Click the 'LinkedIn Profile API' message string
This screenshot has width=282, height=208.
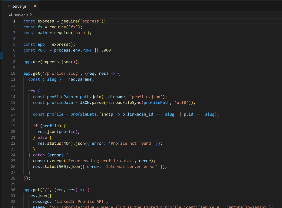coord(80,201)
